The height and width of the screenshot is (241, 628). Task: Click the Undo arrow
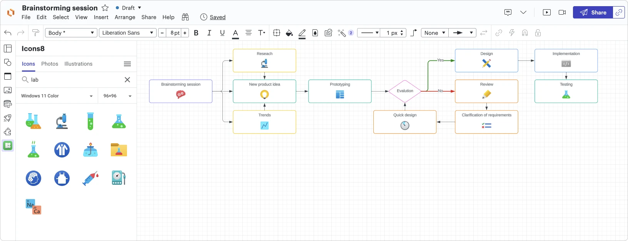(x=8, y=33)
